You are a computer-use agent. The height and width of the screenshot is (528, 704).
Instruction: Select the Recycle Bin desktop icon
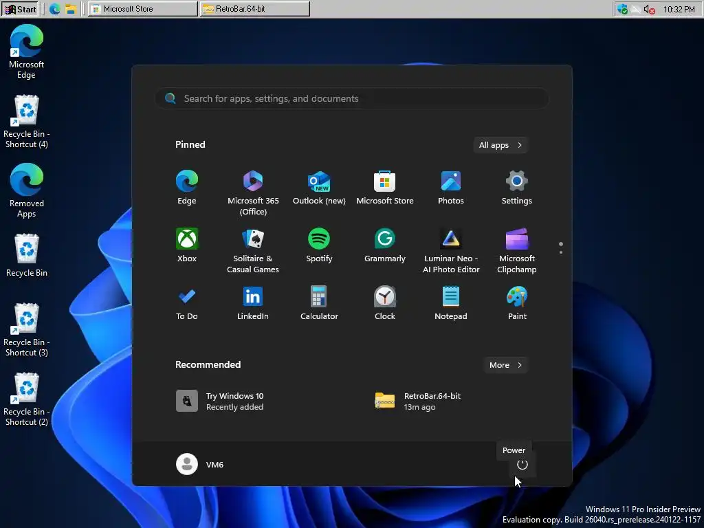coord(27,255)
